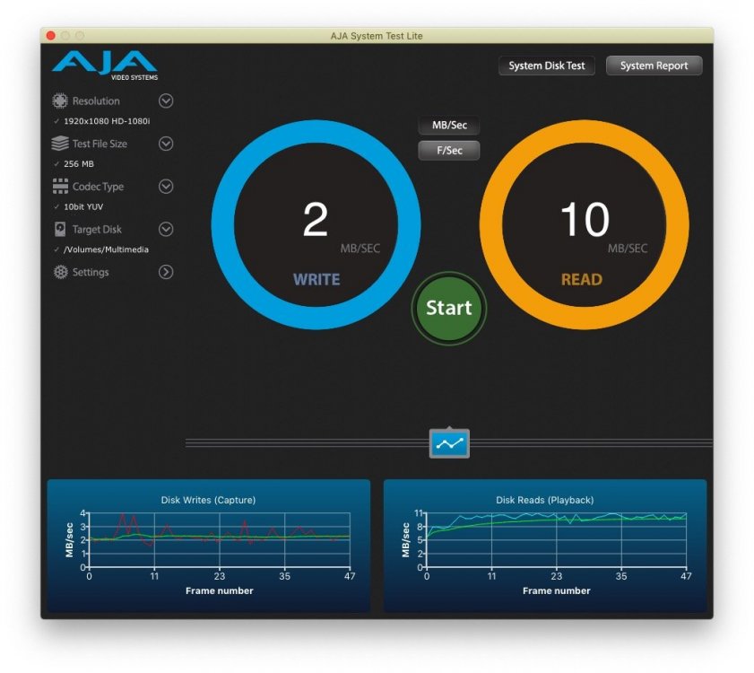Select the /Volumes/Multimedia target path
754x673 pixels.
point(107,249)
